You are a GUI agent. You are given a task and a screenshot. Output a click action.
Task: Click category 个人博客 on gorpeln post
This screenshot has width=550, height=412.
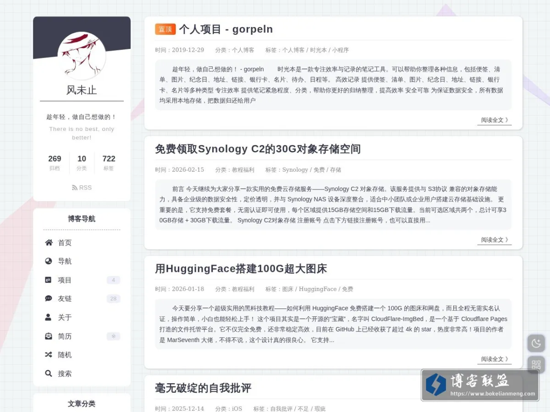pyautogui.click(x=243, y=50)
